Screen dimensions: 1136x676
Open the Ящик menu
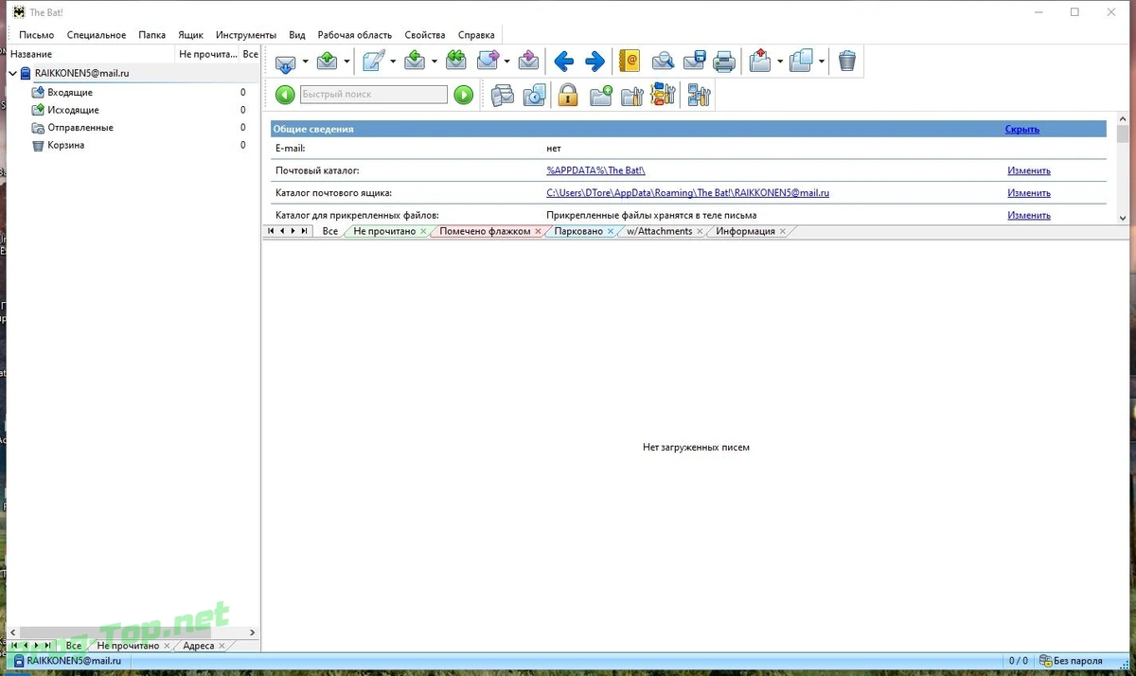coord(190,35)
